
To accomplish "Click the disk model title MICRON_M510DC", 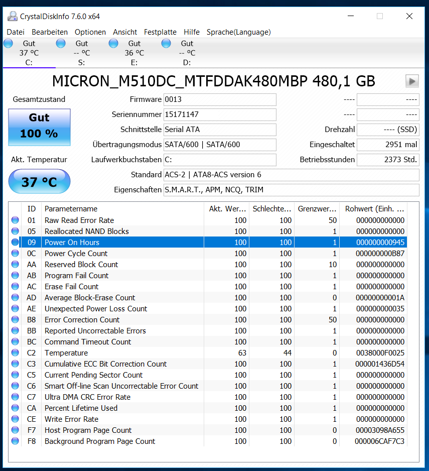I will click(213, 81).
